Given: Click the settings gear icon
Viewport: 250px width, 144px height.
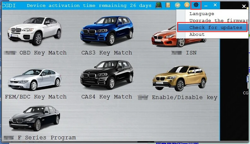Looking at the screenshot, I should (196, 5).
